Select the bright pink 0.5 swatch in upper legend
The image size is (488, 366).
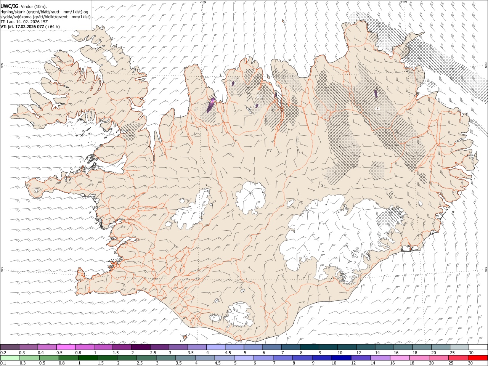coord(66,347)
